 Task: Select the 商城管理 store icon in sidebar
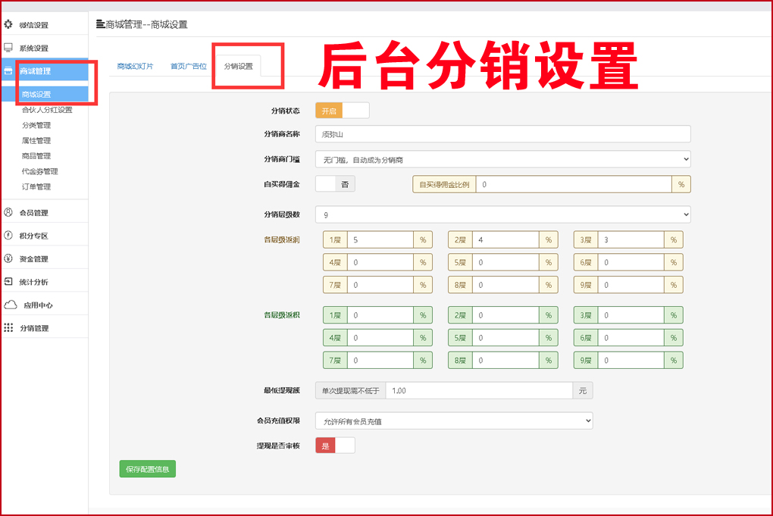coord(8,70)
